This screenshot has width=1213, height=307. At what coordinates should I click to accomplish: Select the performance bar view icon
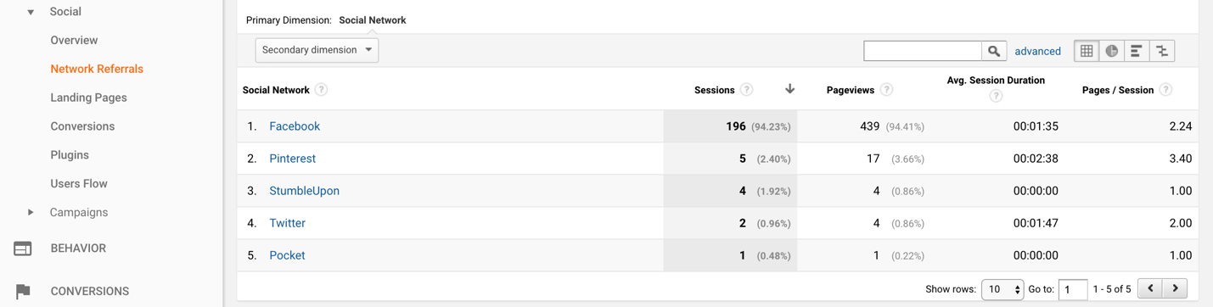coord(1137,51)
